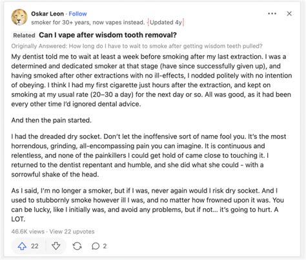Viewport: 306px width, 260px height.
Task: View the list of 22 upvotes
Action: tap(72, 232)
